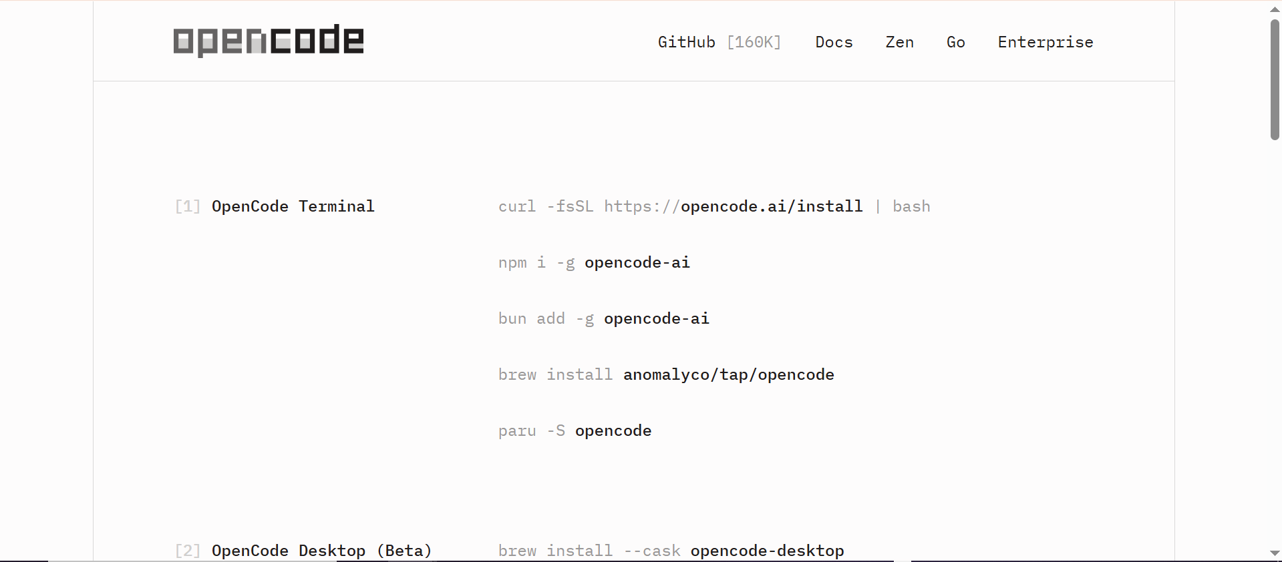The image size is (1282, 562).
Task: Copy the bun add -g opencode-ai command
Action: coord(604,318)
